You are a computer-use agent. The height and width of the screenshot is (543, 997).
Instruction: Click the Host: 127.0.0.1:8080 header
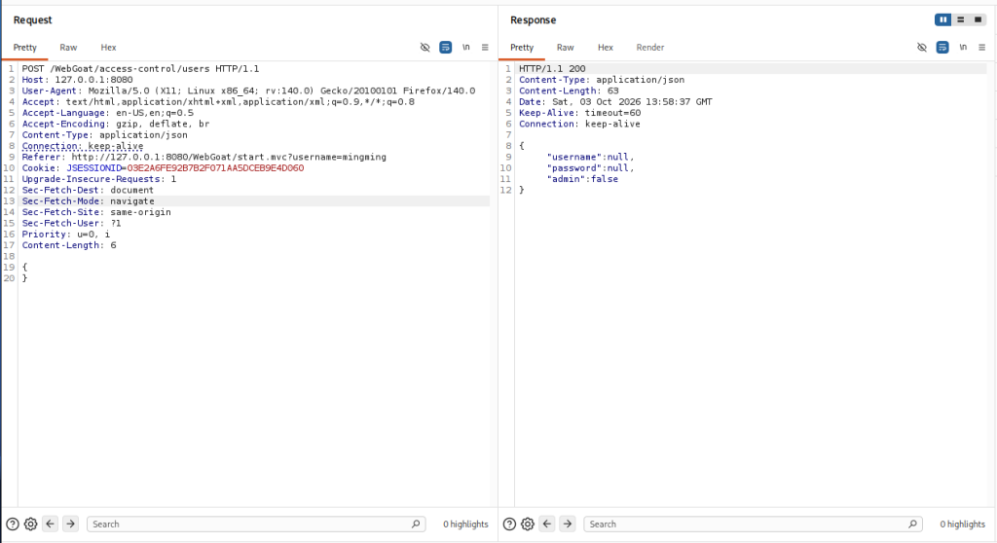click(x=78, y=80)
